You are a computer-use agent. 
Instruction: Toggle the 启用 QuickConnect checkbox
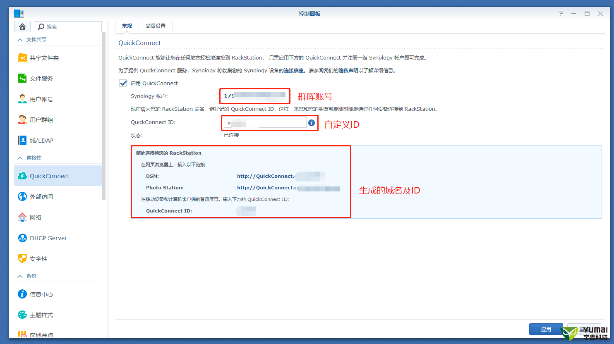pos(123,83)
